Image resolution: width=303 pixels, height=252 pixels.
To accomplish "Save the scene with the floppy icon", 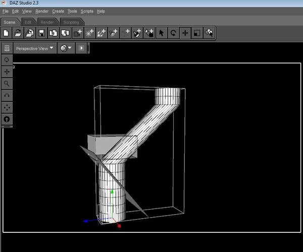I will [x=41, y=33].
